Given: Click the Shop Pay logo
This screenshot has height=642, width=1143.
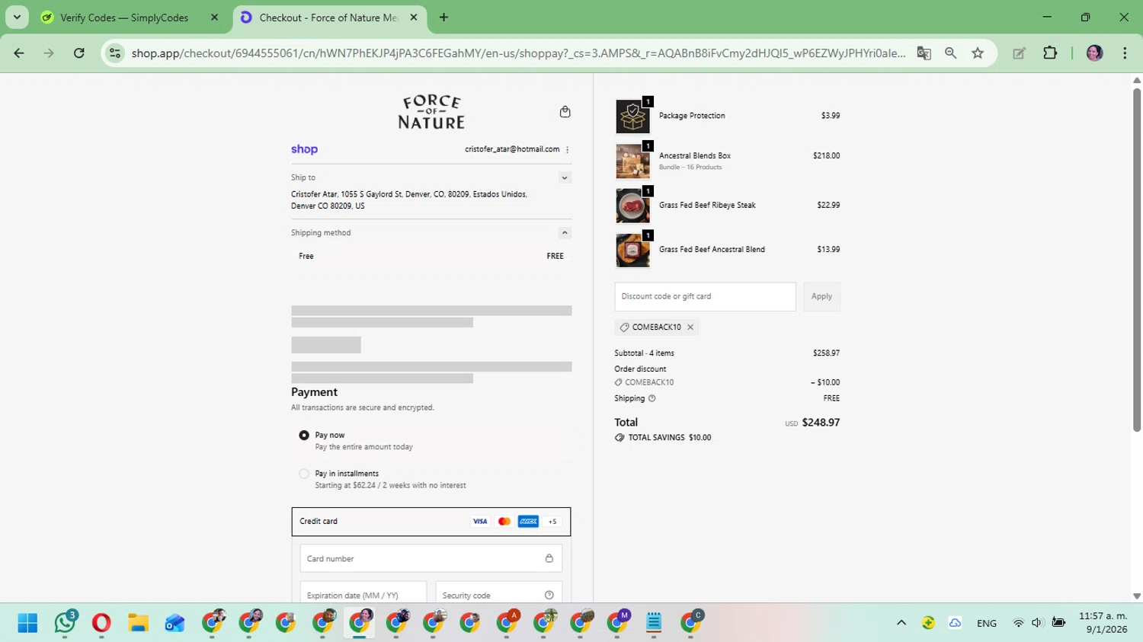Looking at the screenshot, I should pos(304,149).
